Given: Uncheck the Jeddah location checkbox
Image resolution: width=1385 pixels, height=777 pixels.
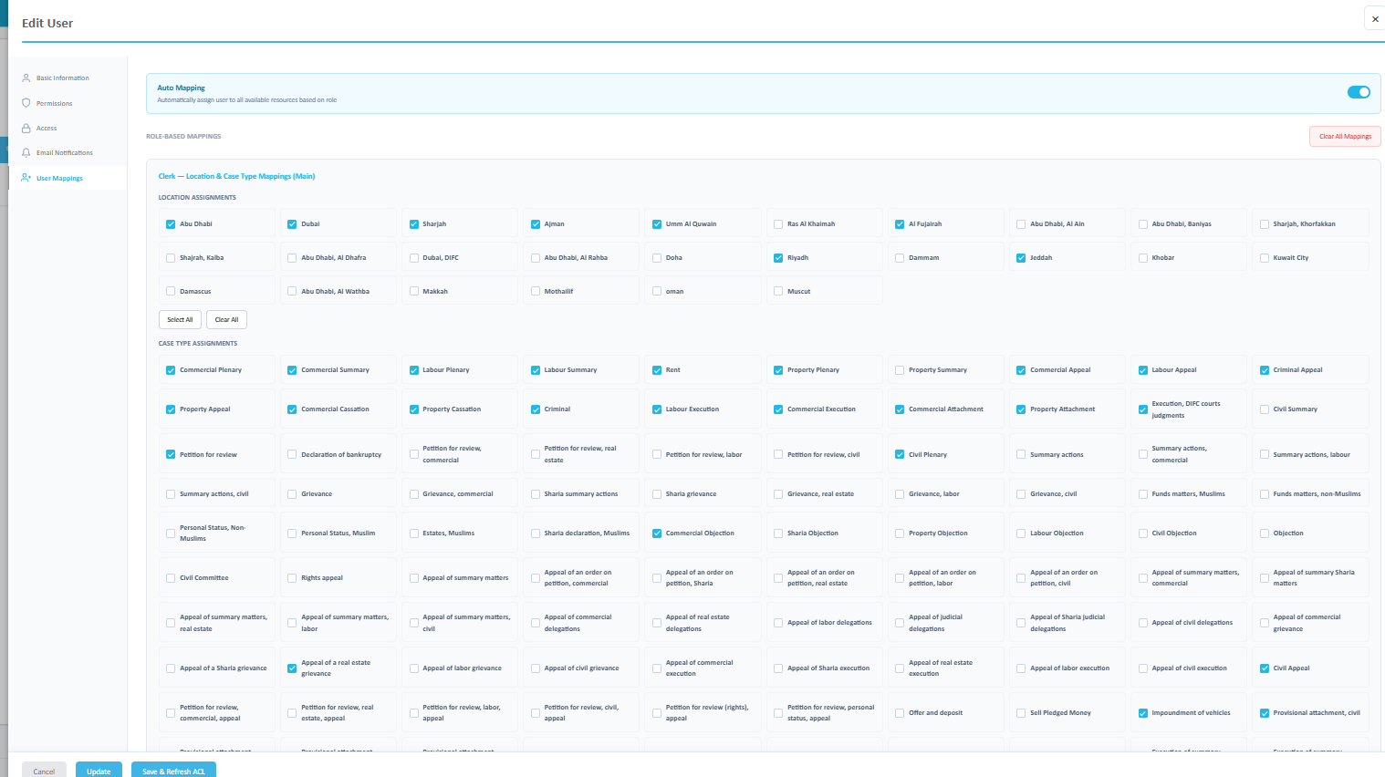Looking at the screenshot, I should click(x=1021, y=258).
